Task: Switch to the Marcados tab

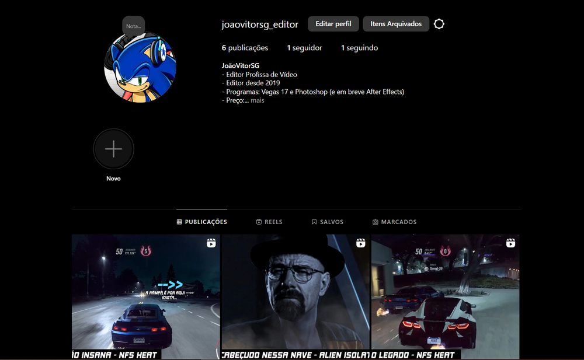Action: 394,222
